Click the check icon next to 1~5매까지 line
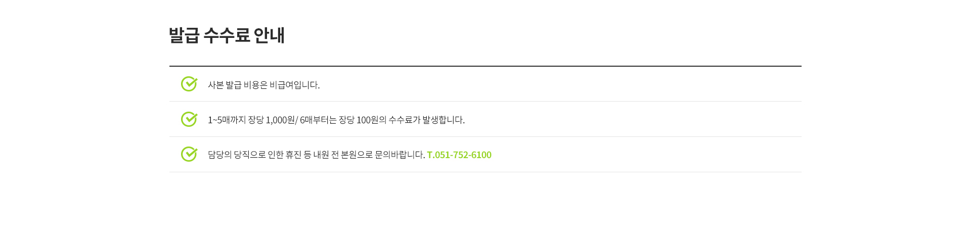The width and height of the screenshot is (971, 242). coord(189,119)
